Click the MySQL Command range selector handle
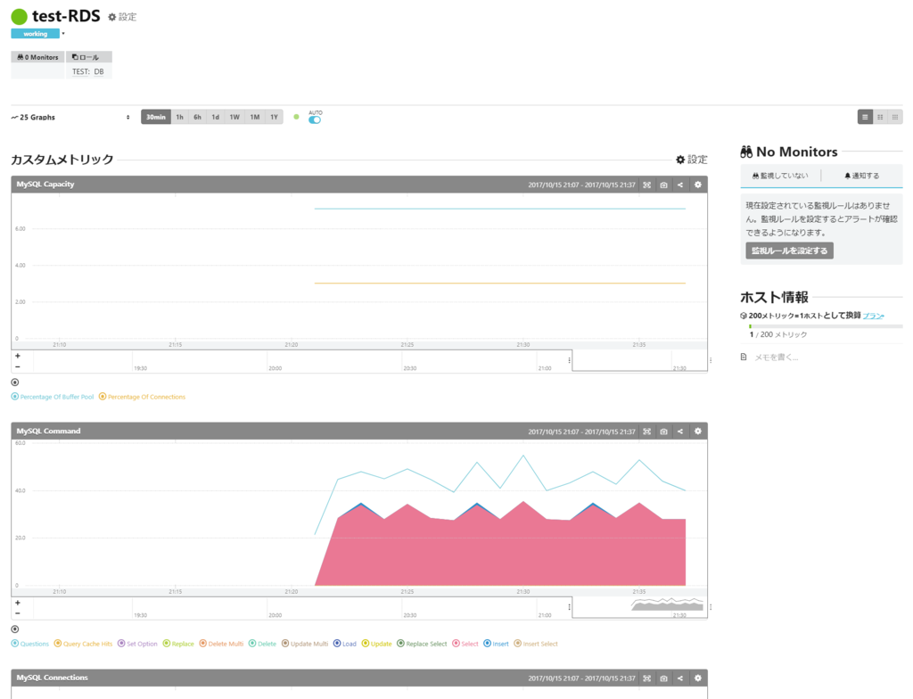Image resolution: width=913 pixels, height=699 pixels. (570, 607)
